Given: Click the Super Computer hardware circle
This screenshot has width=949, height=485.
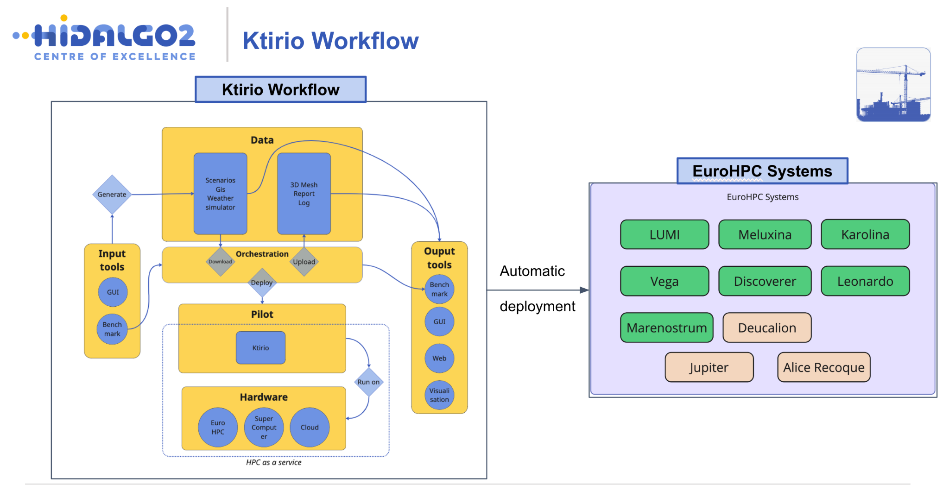Looking at the screenshot, I should 264,428.
